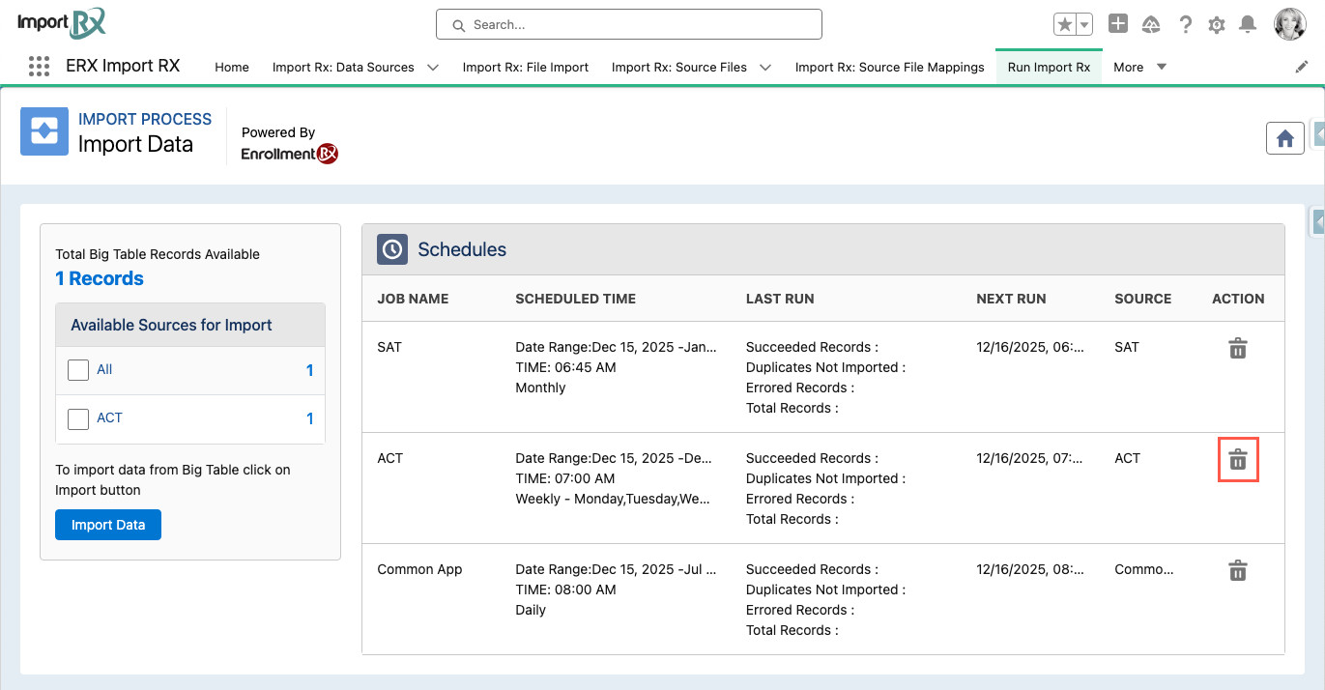Open the App Launcher grid icon
Image resolution: width=1325 pixels, height=690 pixels.
coord(39,67)
